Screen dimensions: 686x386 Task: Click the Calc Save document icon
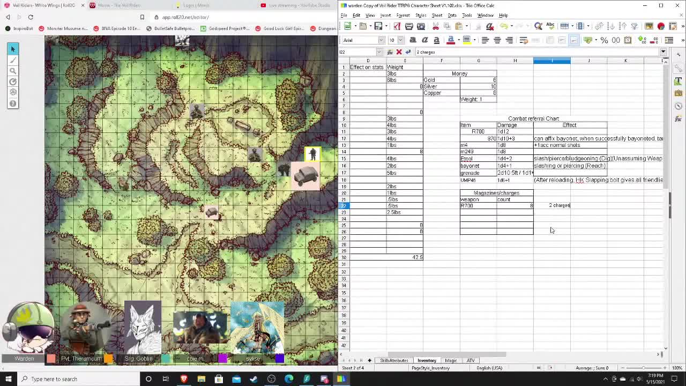(x=378, y=26)
